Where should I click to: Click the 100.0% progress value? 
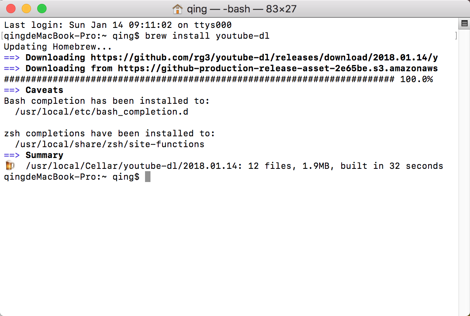click(416, 79)
